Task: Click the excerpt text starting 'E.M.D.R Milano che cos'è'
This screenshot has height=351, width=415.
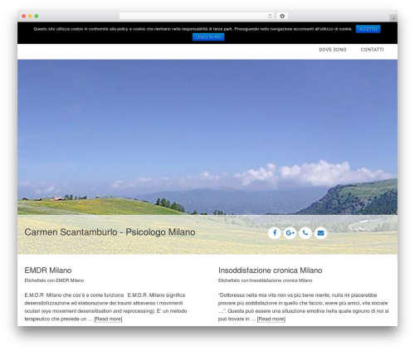Action: tap(105, 307)
